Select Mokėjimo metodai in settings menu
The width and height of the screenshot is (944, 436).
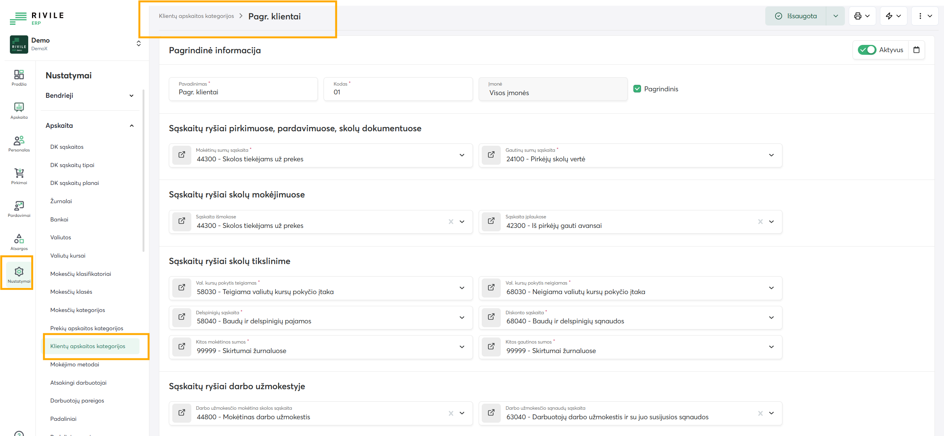click(75, 364)
